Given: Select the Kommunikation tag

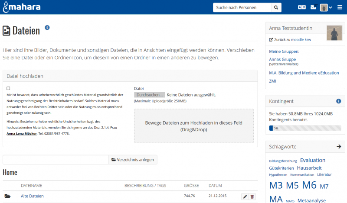Looking at the screenshot, I should point(302,175).
